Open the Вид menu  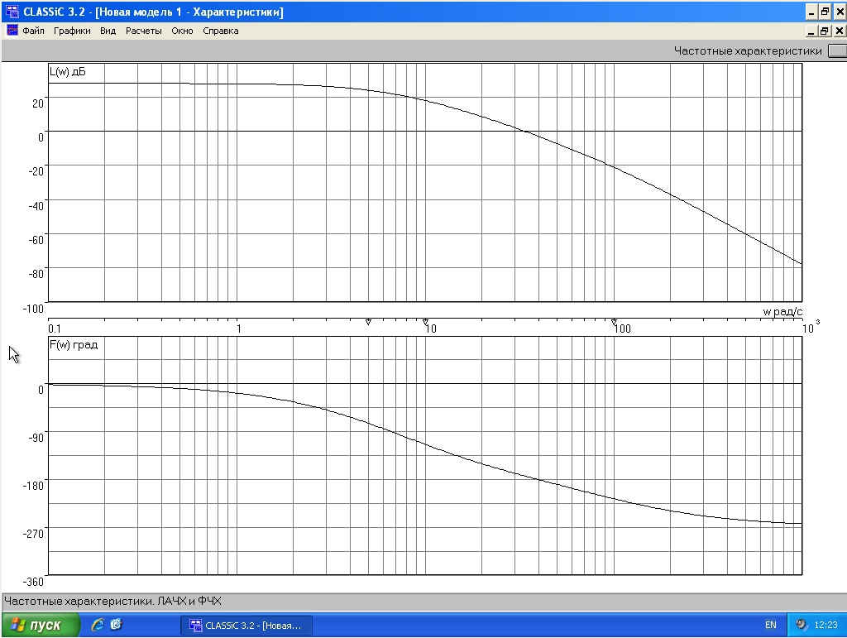coord(108,31)
